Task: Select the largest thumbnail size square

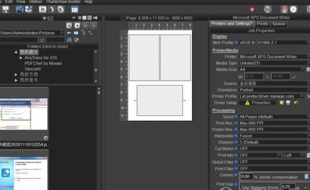Action: 89,18
